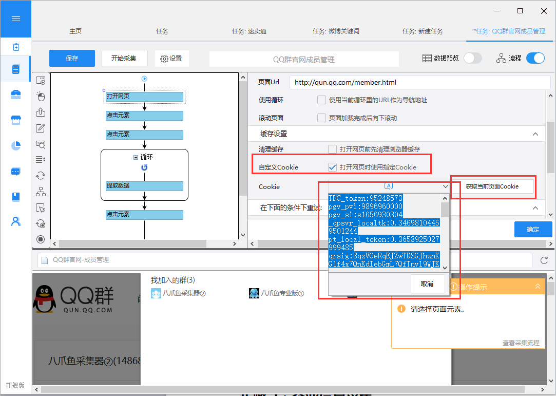556x396 pixels.
Task: Select the circular arrows loop tool
Action: tap(41, 175)
